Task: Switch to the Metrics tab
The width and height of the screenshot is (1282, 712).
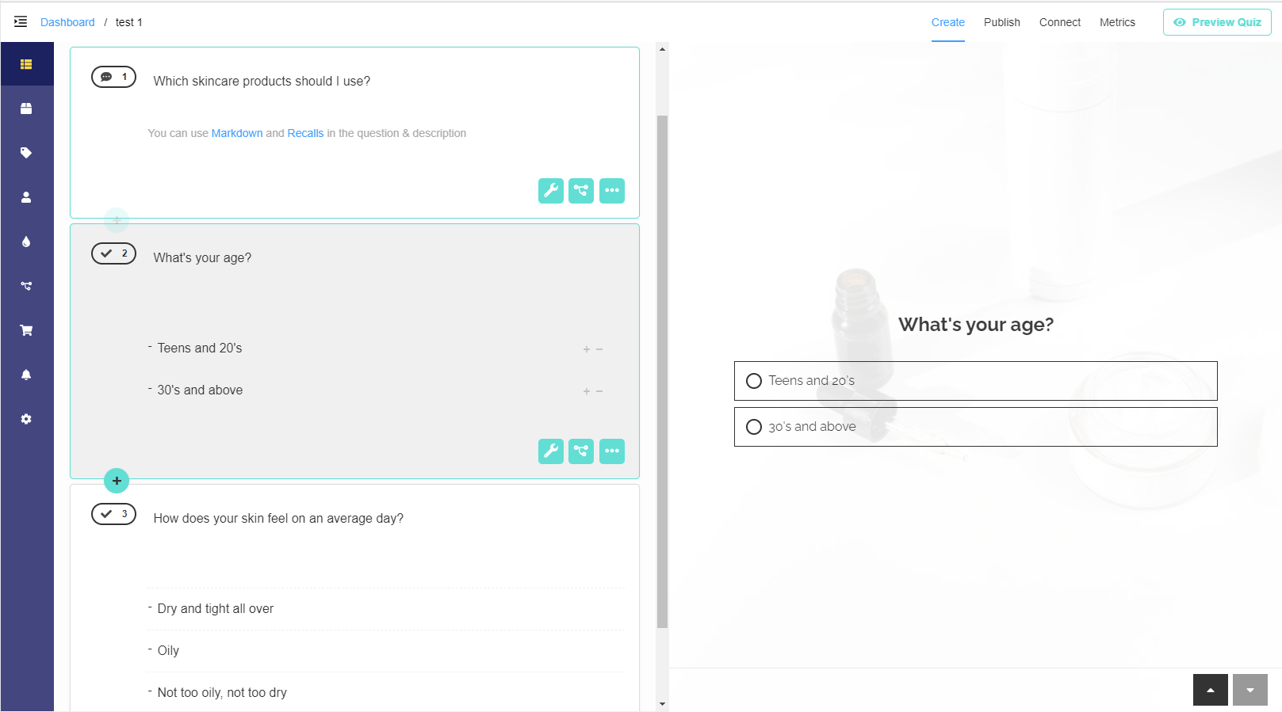Action: pos(1117,22)
